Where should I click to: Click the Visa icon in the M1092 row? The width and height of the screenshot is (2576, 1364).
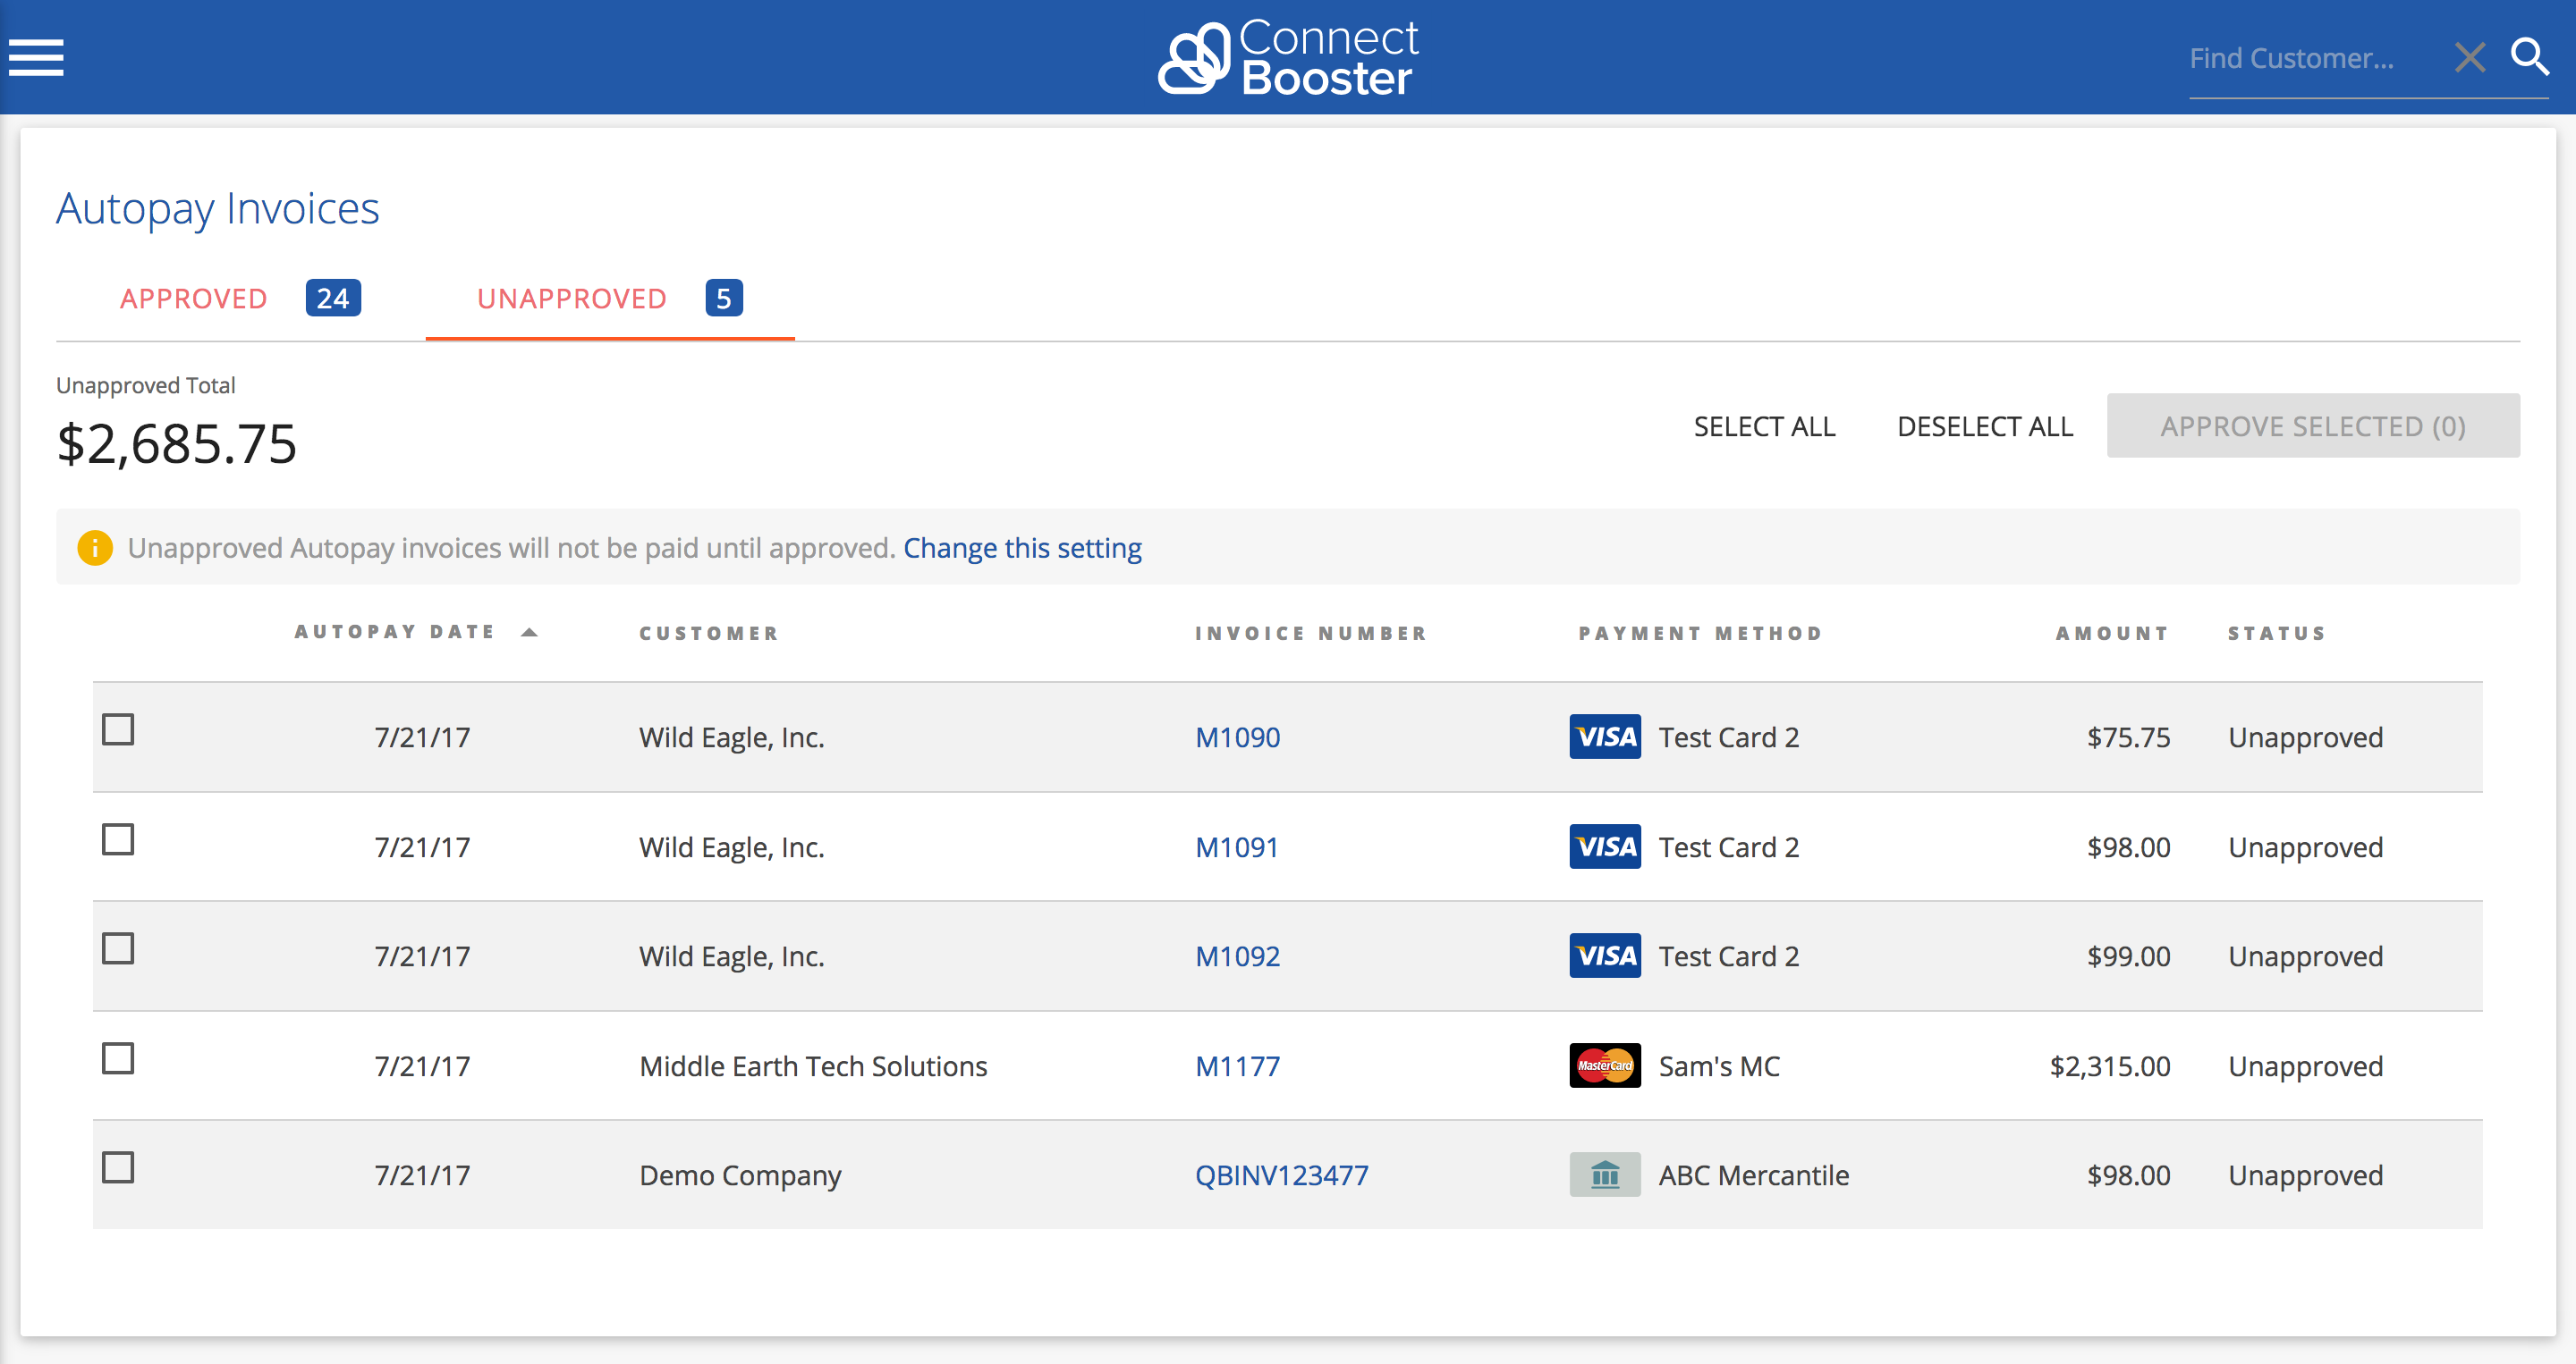[x=1605, y=956]
